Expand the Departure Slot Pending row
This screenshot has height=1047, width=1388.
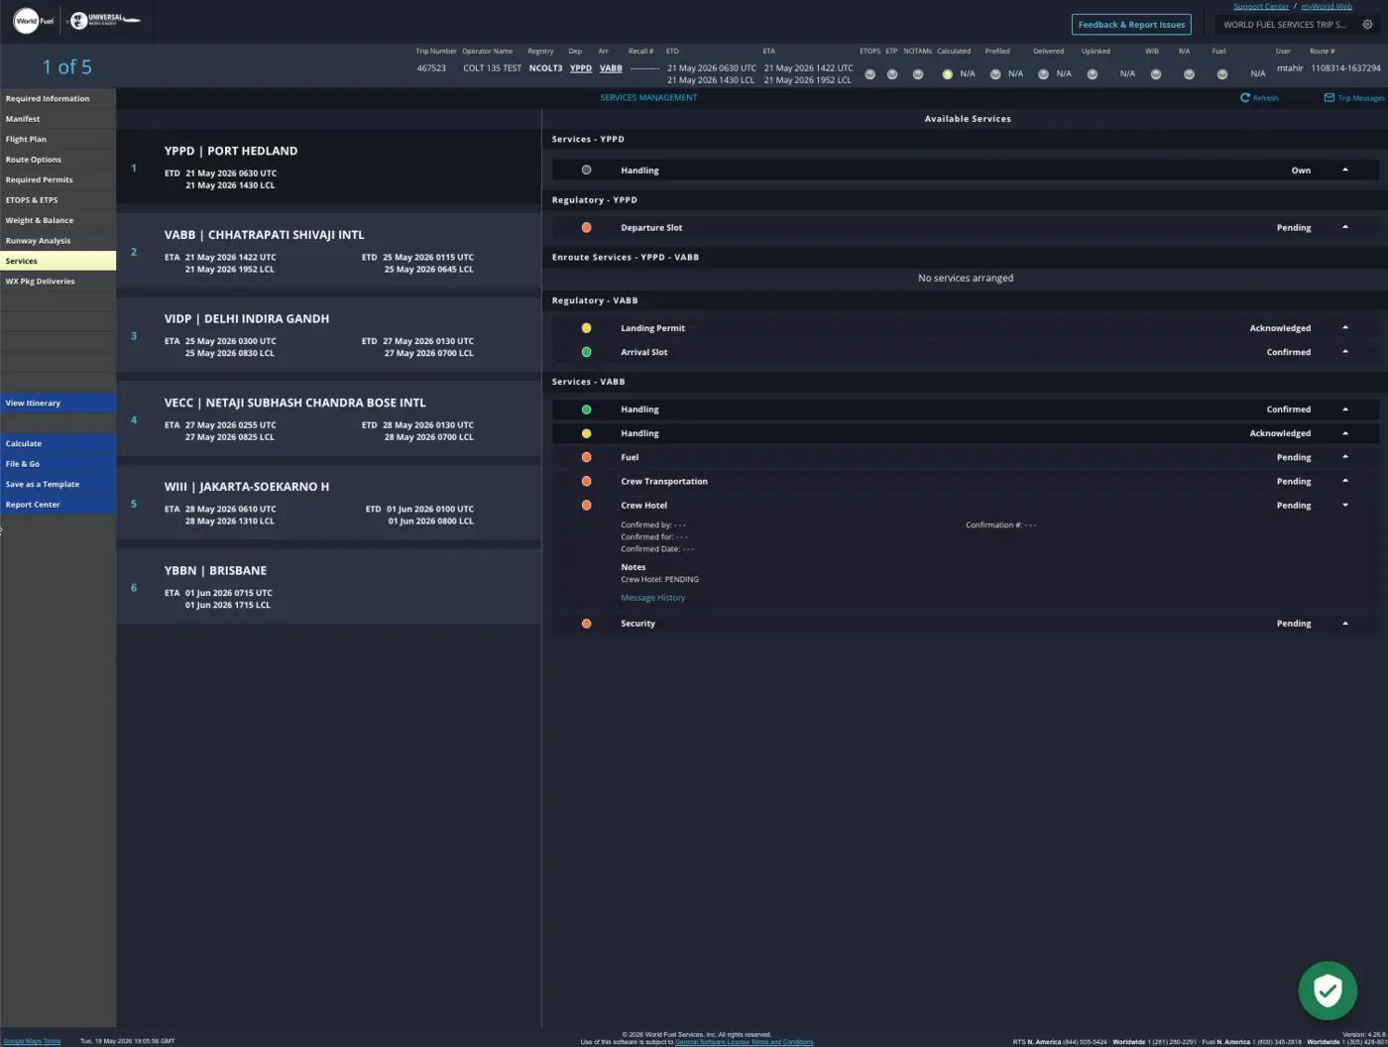pyautogui.click(x=1345, y=227)
